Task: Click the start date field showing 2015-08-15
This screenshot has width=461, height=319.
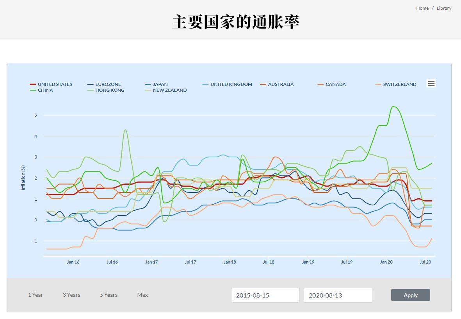Action: 265,295
